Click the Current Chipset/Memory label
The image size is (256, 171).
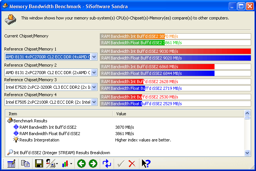click(26, 36)
